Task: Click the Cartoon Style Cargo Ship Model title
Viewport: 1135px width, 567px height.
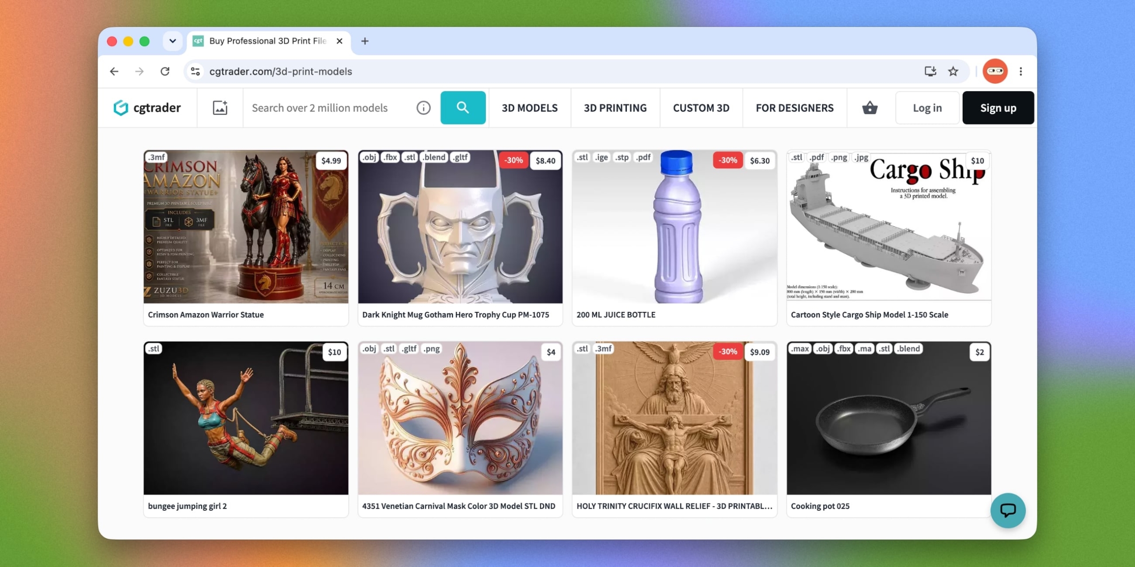Action: point(869,315)
